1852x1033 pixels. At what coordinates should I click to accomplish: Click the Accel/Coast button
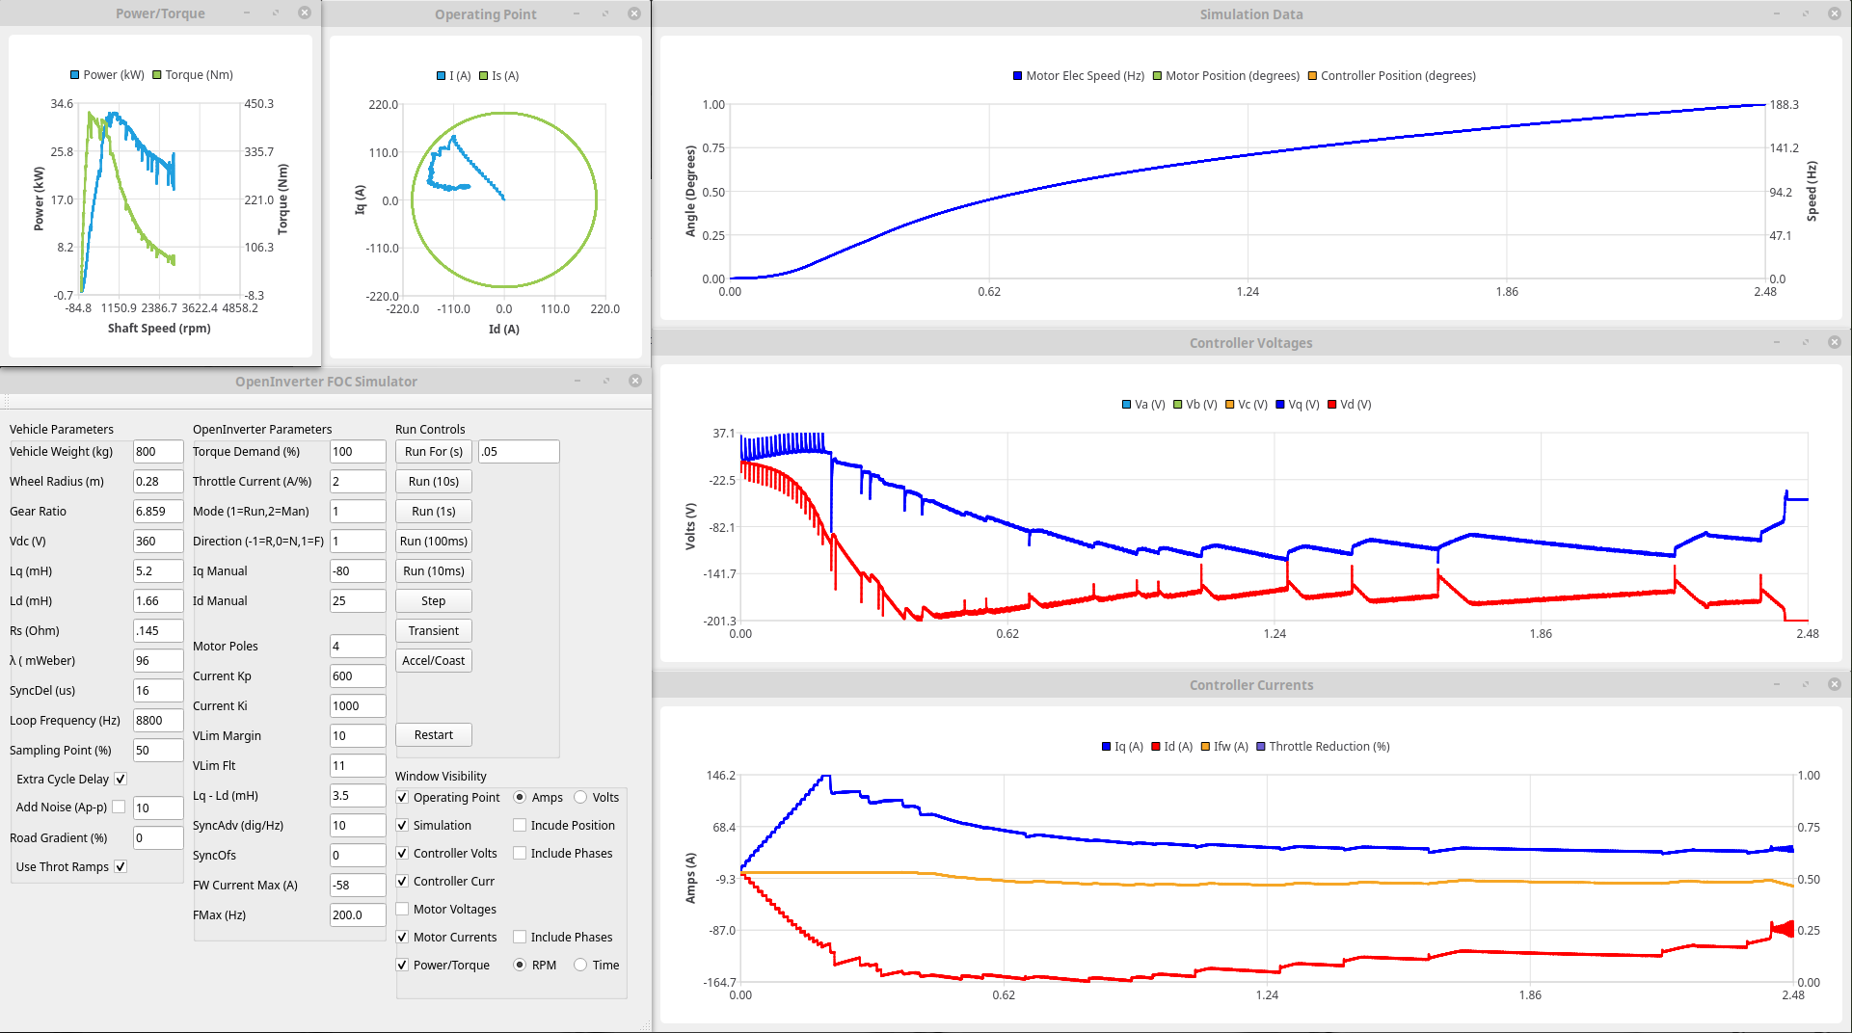pos(433,660)
